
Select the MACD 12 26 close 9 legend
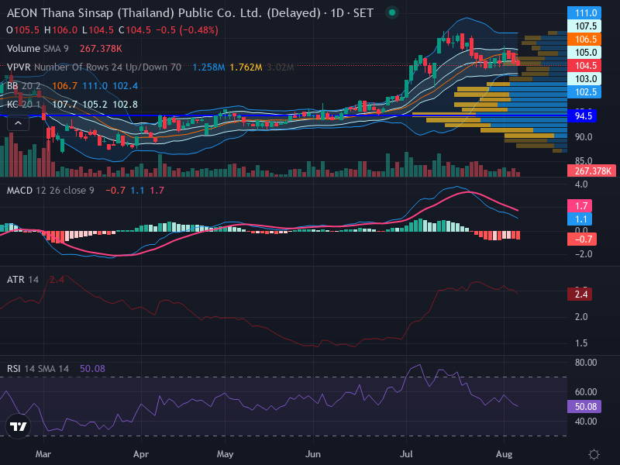pos(50,191)
